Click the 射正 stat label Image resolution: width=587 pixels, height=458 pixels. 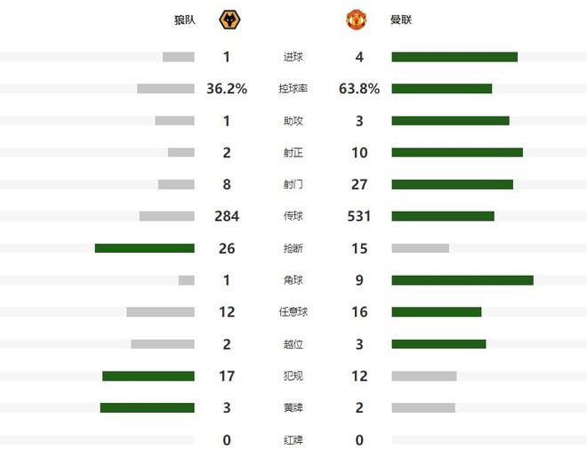point(293,153)
